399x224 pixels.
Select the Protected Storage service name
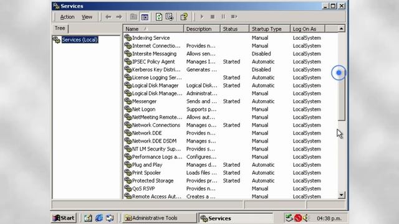153,180
